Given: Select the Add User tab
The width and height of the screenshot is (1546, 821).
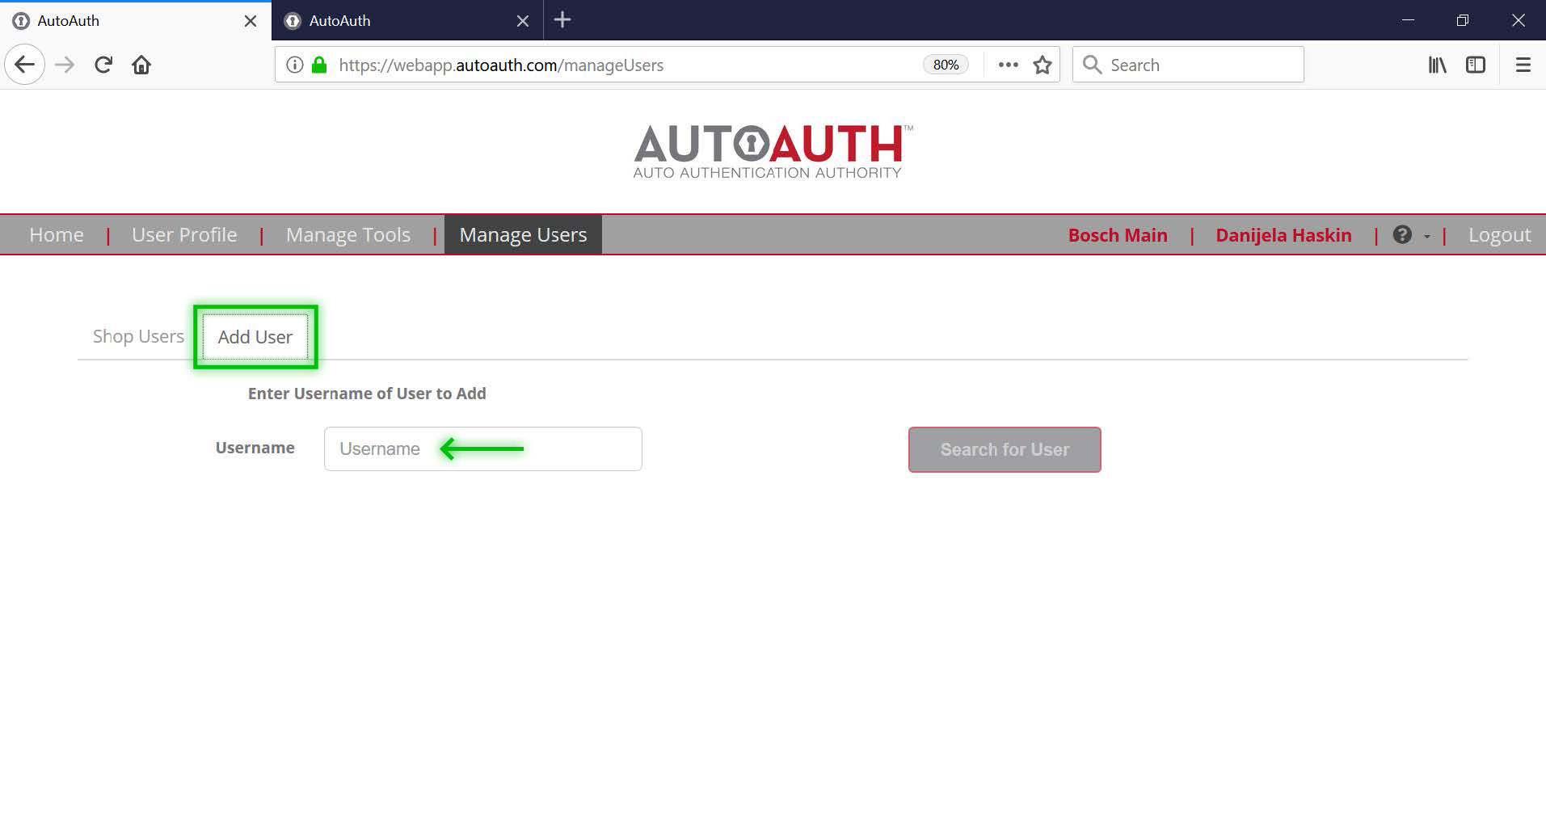Looking at the screenshot, I should 255,337.
